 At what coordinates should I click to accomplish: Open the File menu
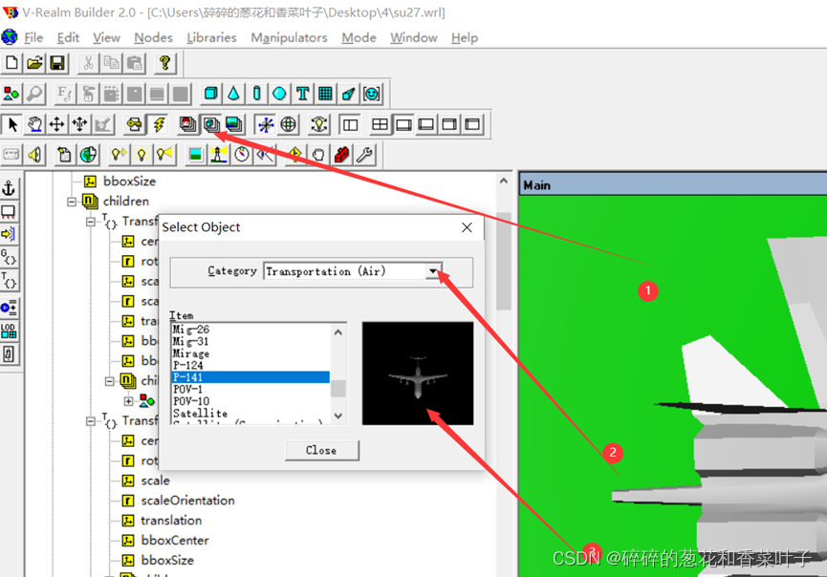point(33,38)
